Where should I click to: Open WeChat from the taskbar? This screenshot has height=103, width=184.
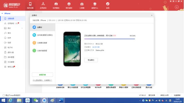click(x=36, y=100)
